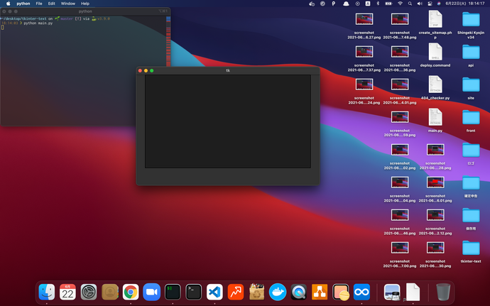The height and width of the screenshot is (306, 490).
Task: Open the iTerm app with green prompt icon
Action: click(173, 292)
